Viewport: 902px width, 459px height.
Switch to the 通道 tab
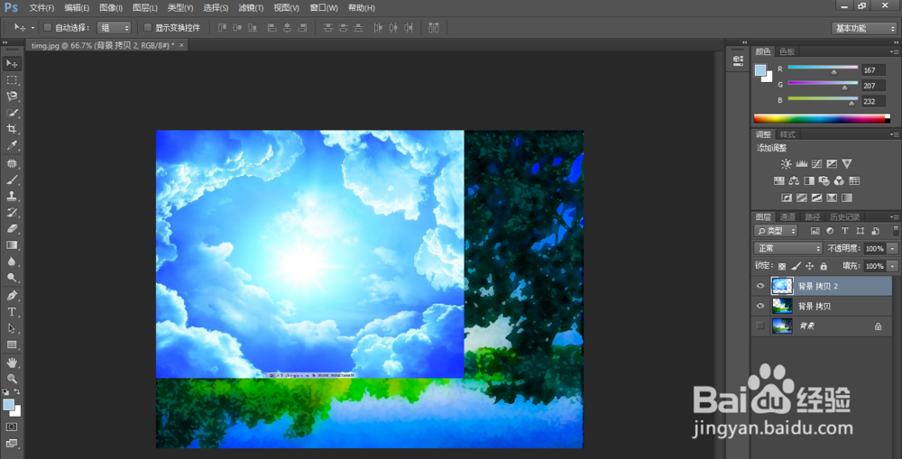coord(787,216)
